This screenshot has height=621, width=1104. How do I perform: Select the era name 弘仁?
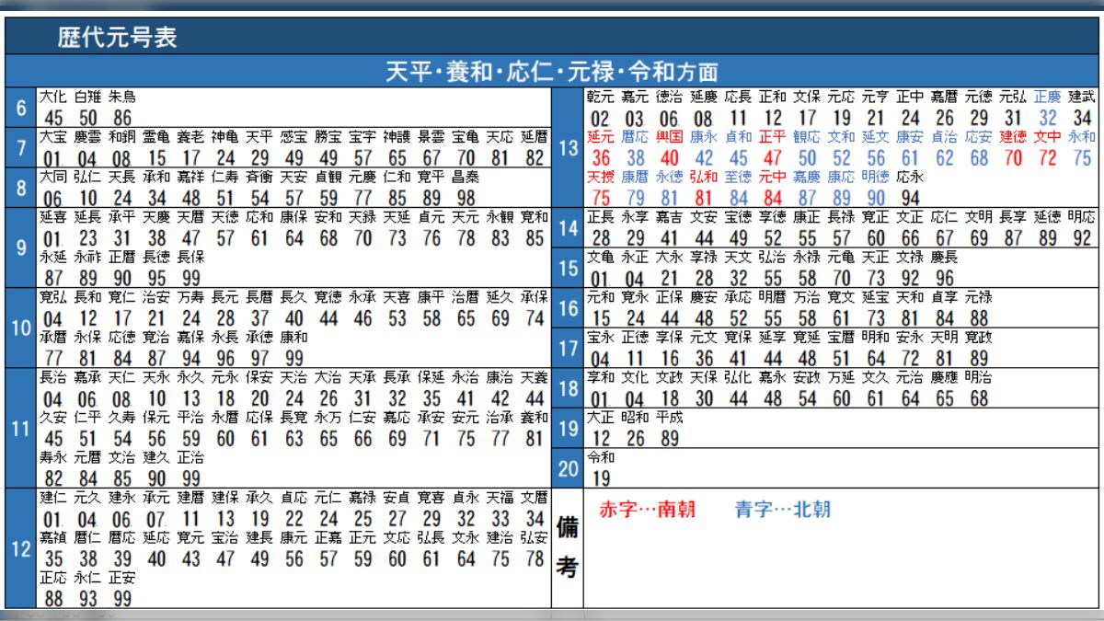click(x=88, y=177)
